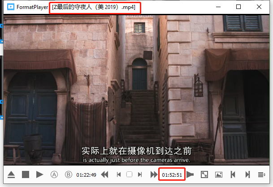
Task: Click the volume/speaker horn icon
Action: pos(190,174)
